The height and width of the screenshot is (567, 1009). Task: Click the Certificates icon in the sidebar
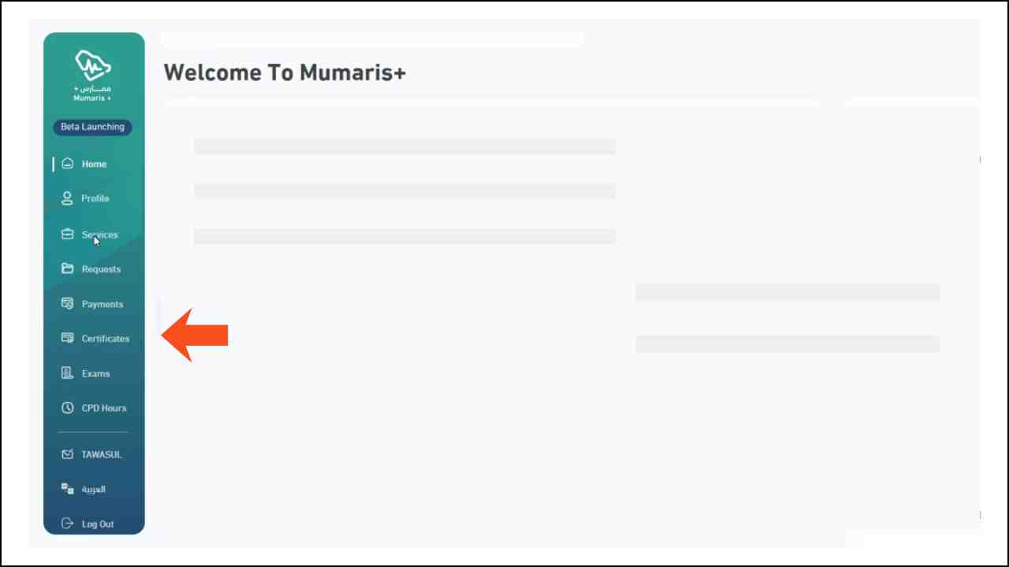(67, 339)
